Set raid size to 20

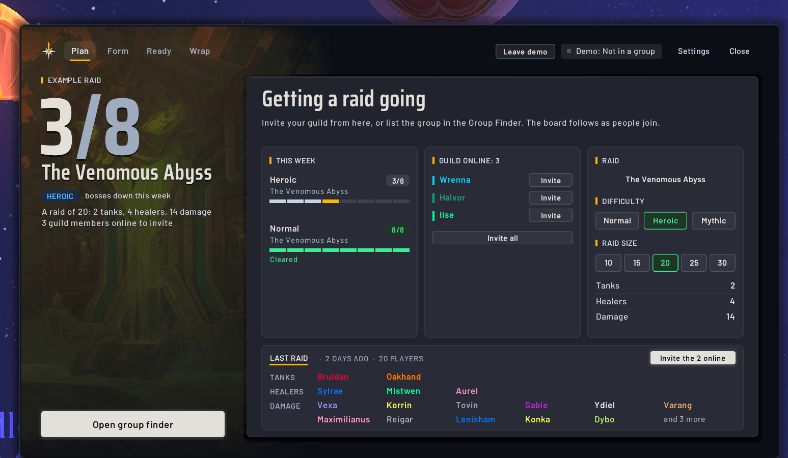(x=665, y=263)
